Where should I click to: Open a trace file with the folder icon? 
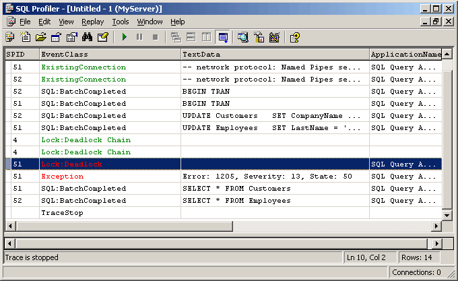41,37
